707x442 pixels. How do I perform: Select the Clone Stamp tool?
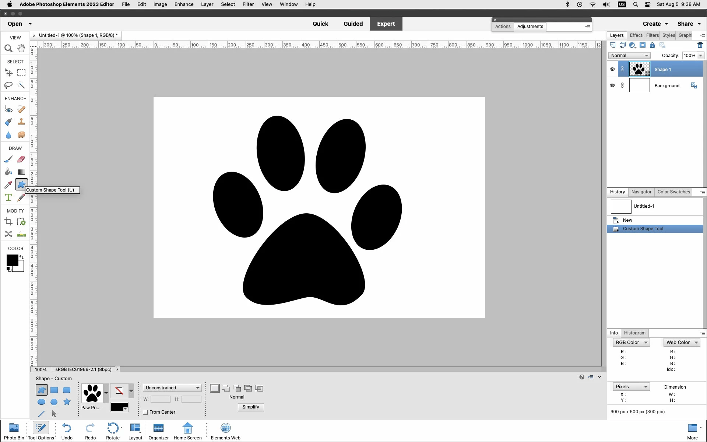[21, 122]
